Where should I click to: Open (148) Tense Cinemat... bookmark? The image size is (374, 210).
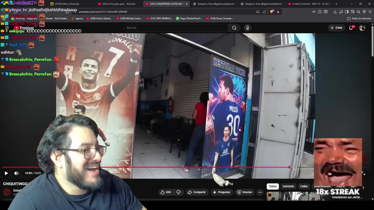tap(220, 18)
